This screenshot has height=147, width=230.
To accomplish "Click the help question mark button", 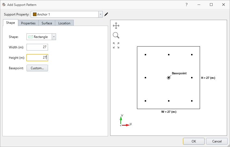I will coord(186,5).
